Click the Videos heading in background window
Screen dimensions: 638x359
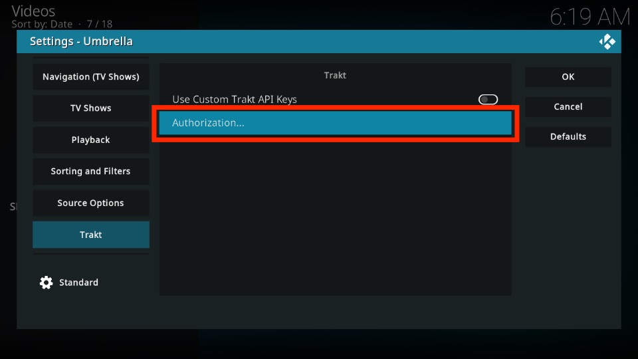point(33,11)
